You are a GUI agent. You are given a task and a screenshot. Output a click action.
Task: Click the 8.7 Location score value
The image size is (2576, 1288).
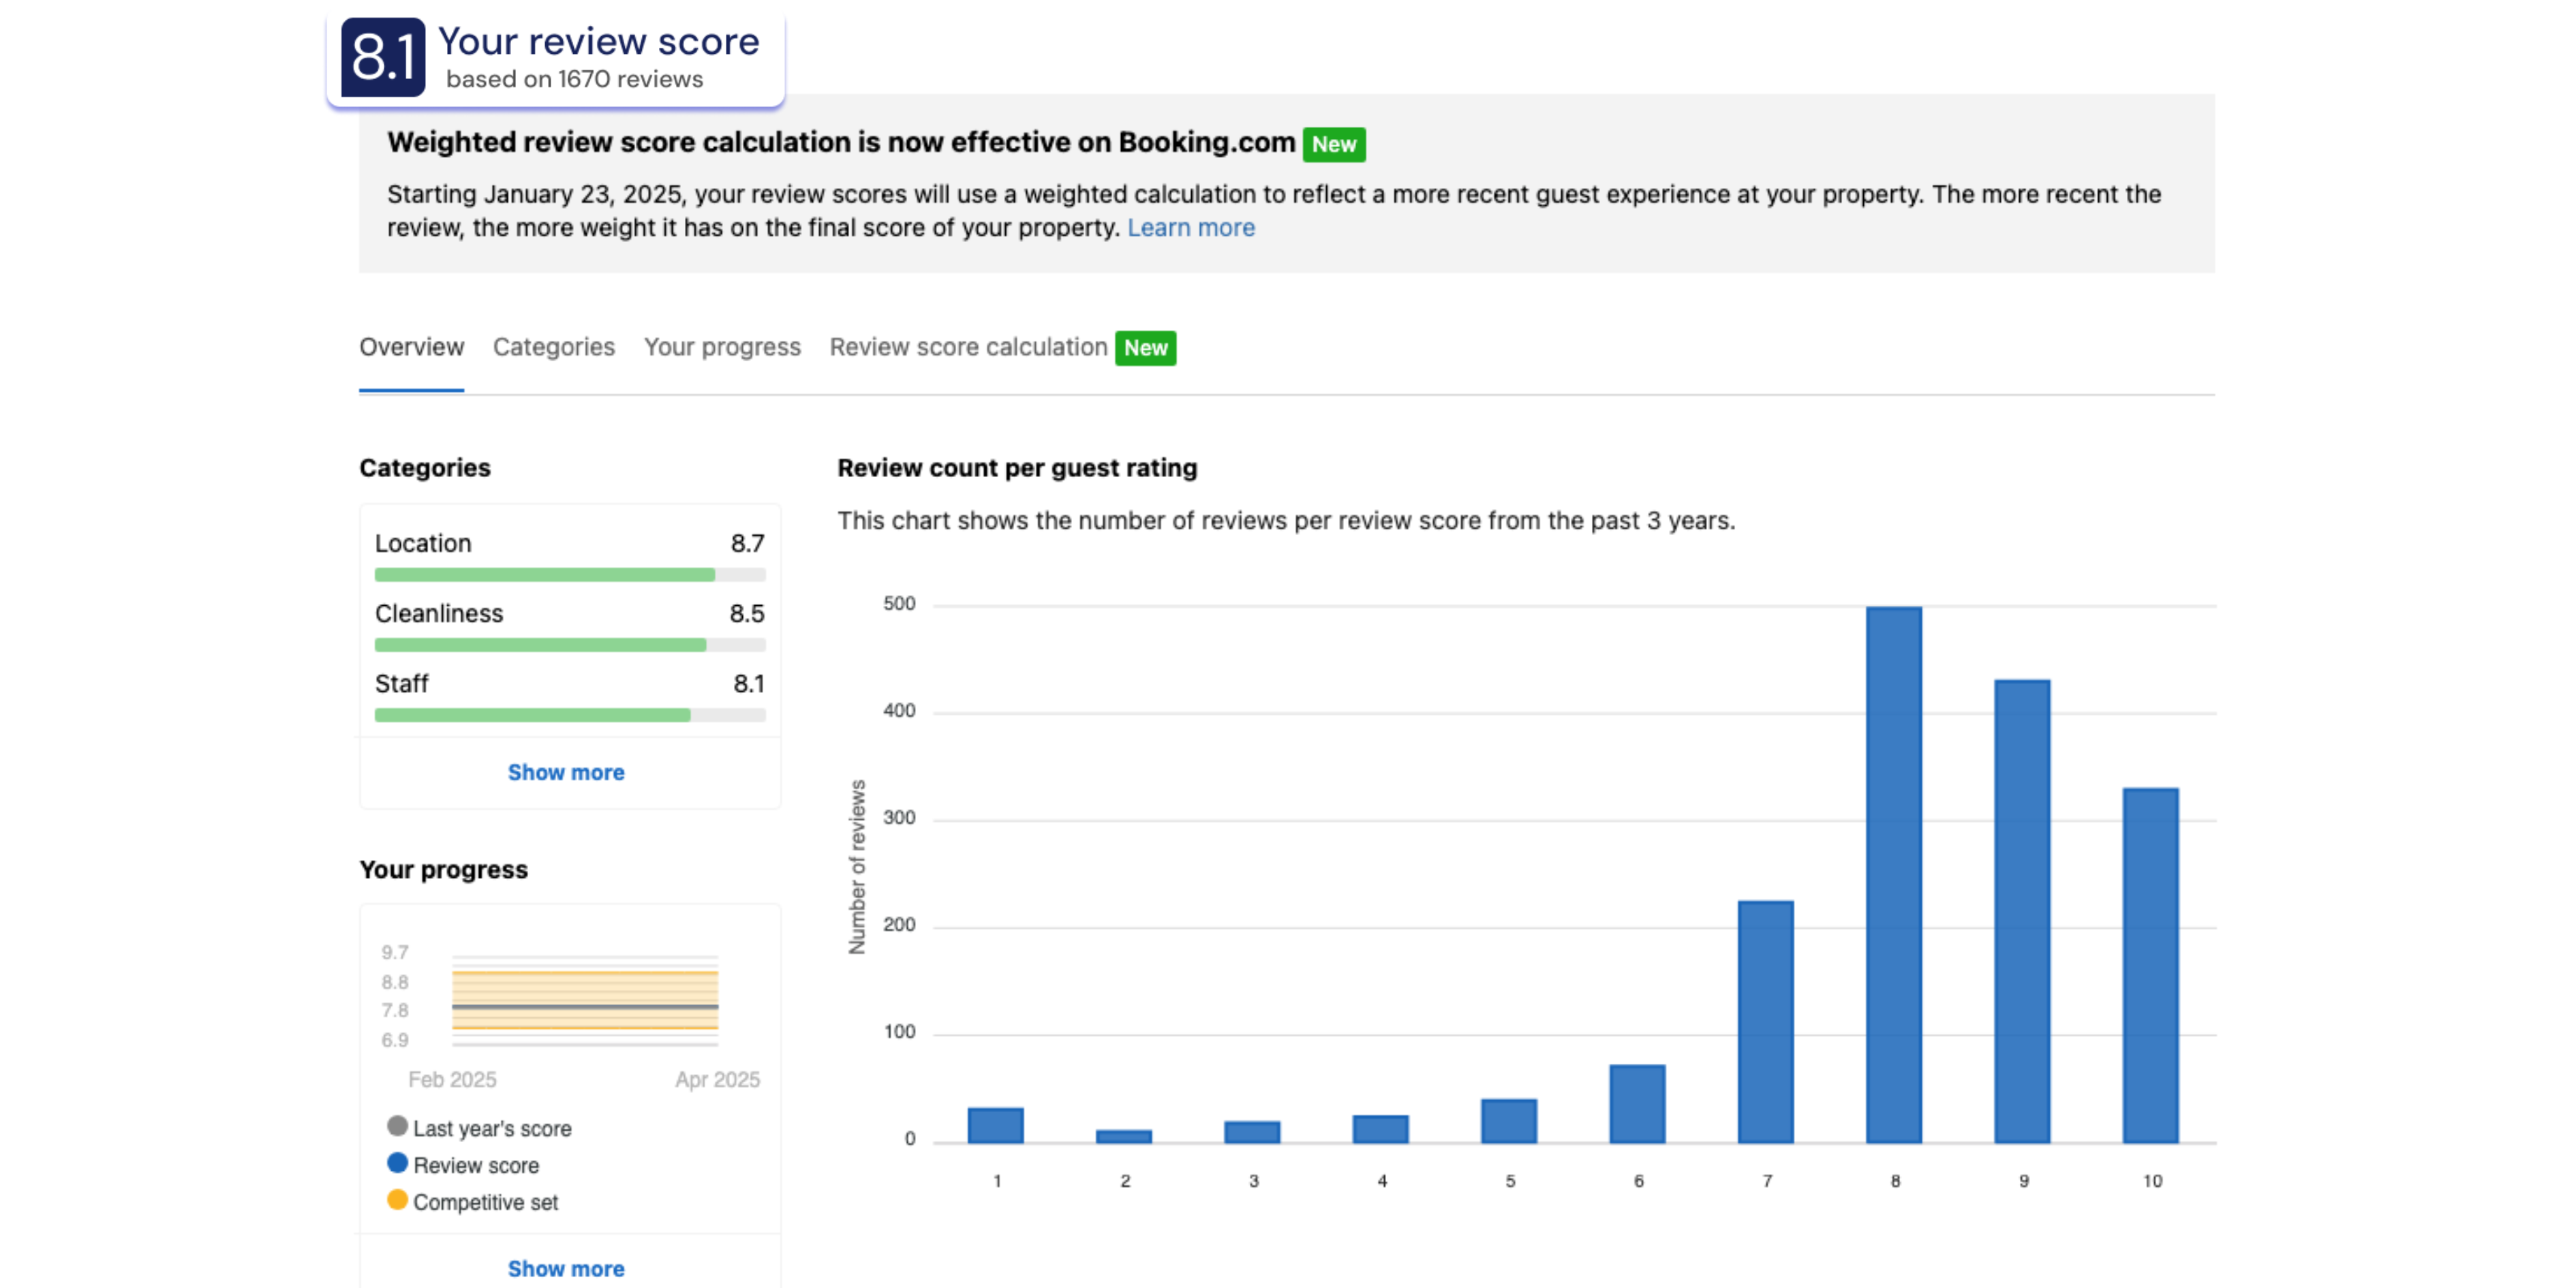point(747,543)
